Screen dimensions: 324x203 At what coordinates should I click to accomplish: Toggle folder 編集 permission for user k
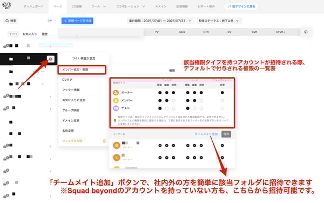(166, 158)
